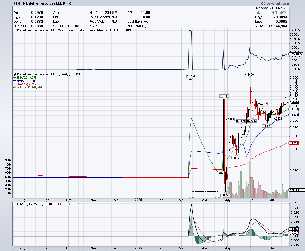The image size is (305, 251).
Task: Click the 0.0470 price annotation
Action: (267, 126)
